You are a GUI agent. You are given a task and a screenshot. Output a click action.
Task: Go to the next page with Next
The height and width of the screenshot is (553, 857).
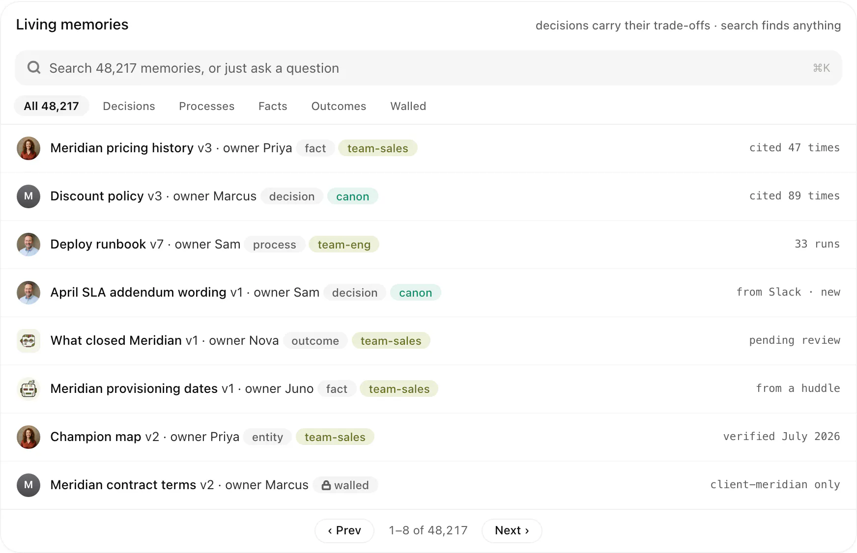(x=512, y=530)
